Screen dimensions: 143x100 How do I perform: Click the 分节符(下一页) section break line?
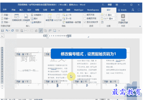tap(29, 70)
